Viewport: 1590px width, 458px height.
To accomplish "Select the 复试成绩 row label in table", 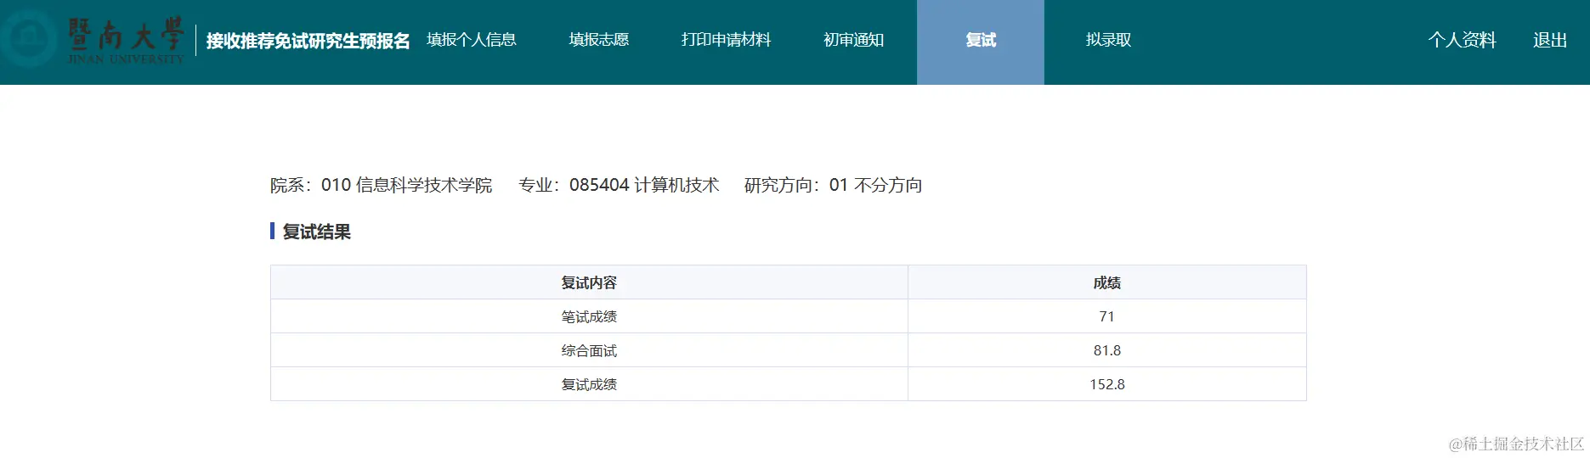I will point(589,384).
